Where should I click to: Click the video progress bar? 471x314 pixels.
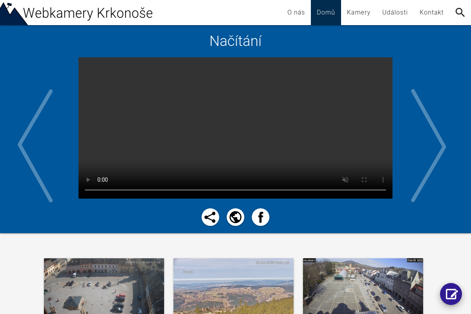tap(235, 190)
